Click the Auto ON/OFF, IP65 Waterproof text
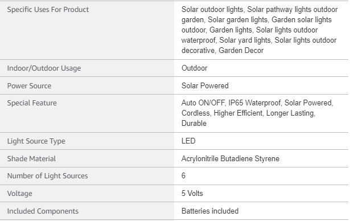Image resolution: width=350 pixels, height=221 pixels. pos(231,103)
